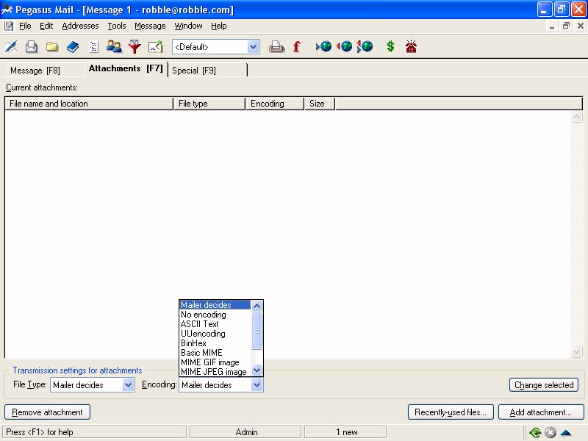Select Basic MIME encoding option
This screenshot has height=441, width=588.
point(215,353)
